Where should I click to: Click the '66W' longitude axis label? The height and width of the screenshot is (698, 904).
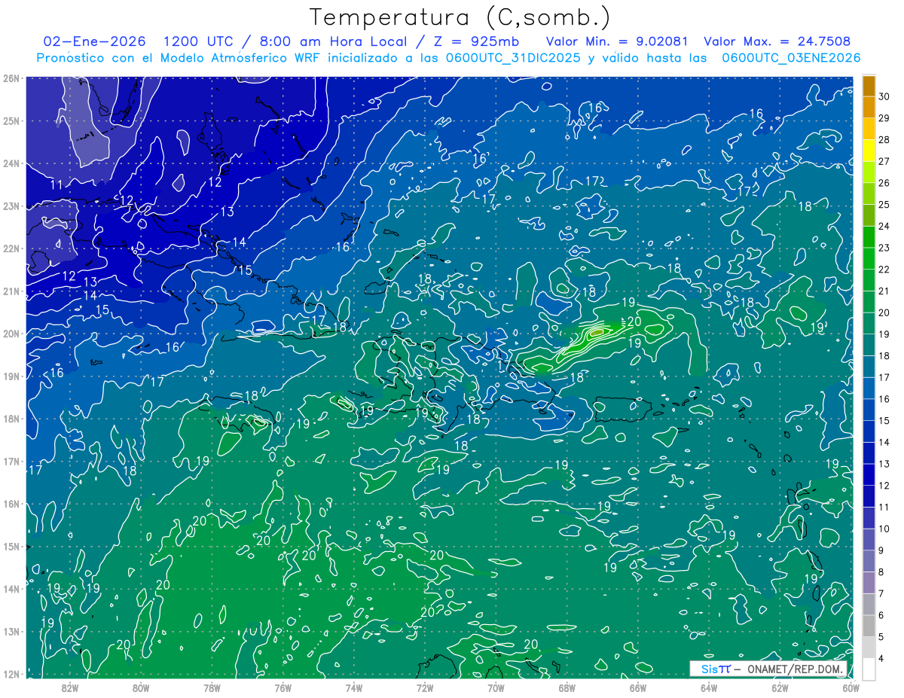coord(638,687)
